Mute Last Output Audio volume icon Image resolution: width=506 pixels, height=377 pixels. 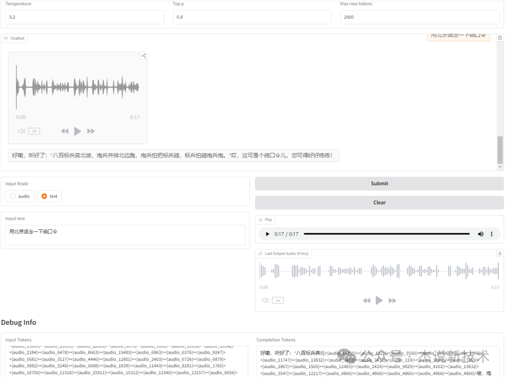[265, 301]
